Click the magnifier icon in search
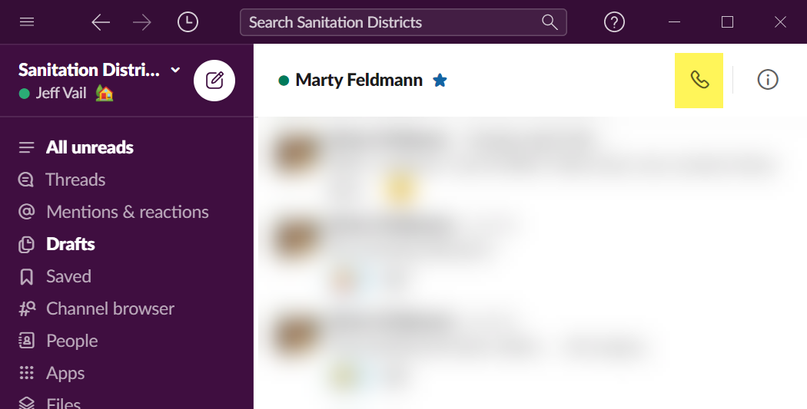This screenshot has width=807, height=409. [x=550, y=22]
